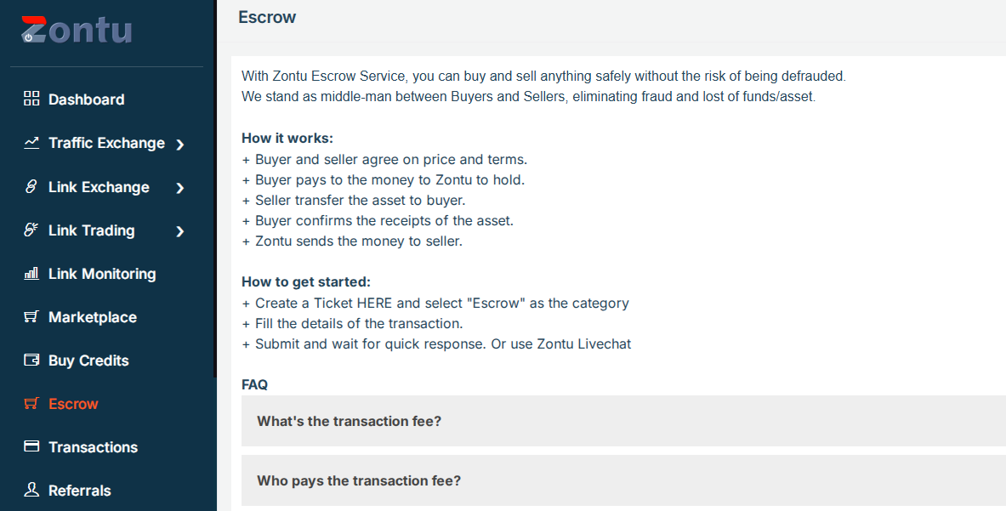Click the Transactions card icon
The height and width of the screenshot is (511, 1006).
(x=31, y=447)
